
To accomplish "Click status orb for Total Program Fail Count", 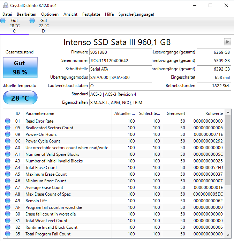I will tap(8, 234).
